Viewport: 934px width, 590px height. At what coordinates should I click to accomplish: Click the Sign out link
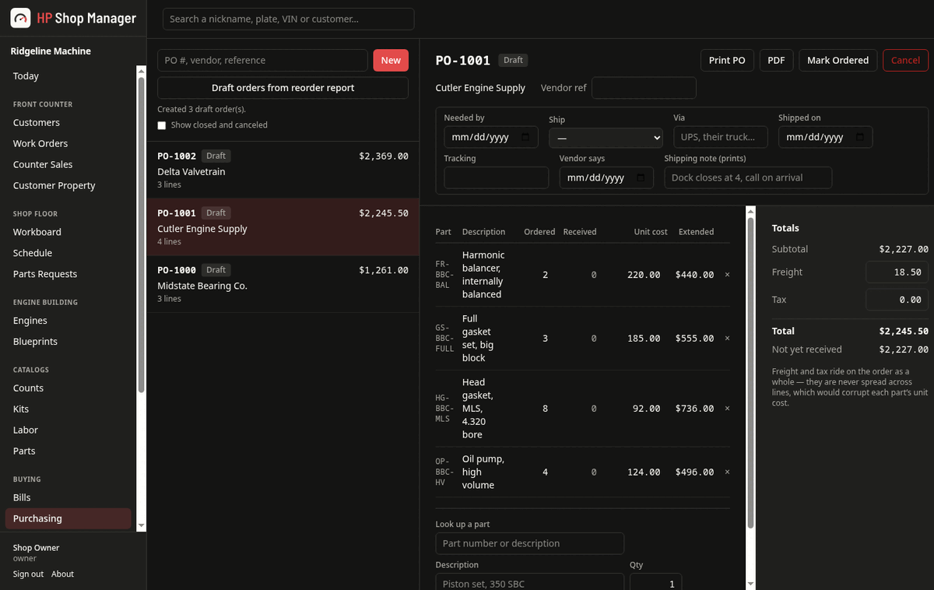coord(28,574)
